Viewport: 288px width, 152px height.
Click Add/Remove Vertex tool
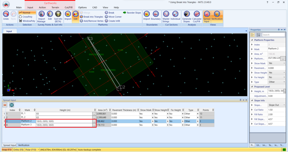[x=92, y=21]
